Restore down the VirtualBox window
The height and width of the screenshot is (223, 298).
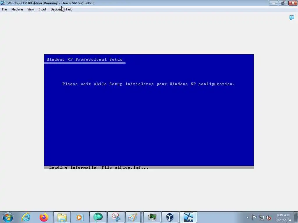click(x=283, y=3)
